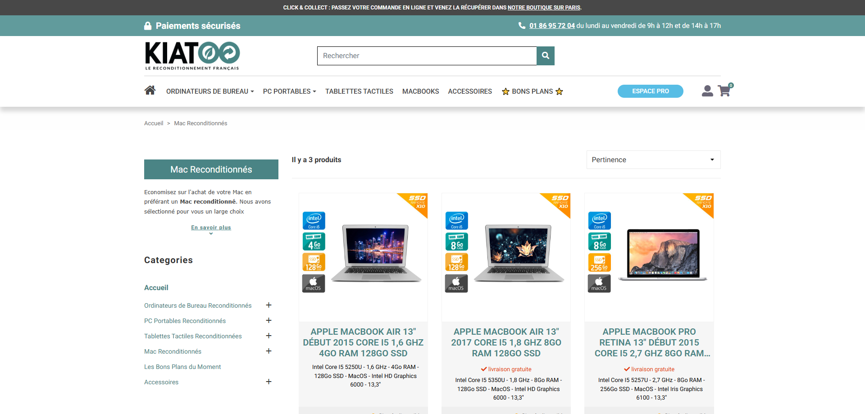This screenshot has height=414, width=865.
Task: Click the padlock icon beside Paiements sécurisés
Action: click(148, 26)
